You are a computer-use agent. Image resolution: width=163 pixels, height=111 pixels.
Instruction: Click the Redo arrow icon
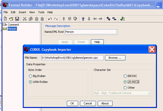click(x=56, y=19)
